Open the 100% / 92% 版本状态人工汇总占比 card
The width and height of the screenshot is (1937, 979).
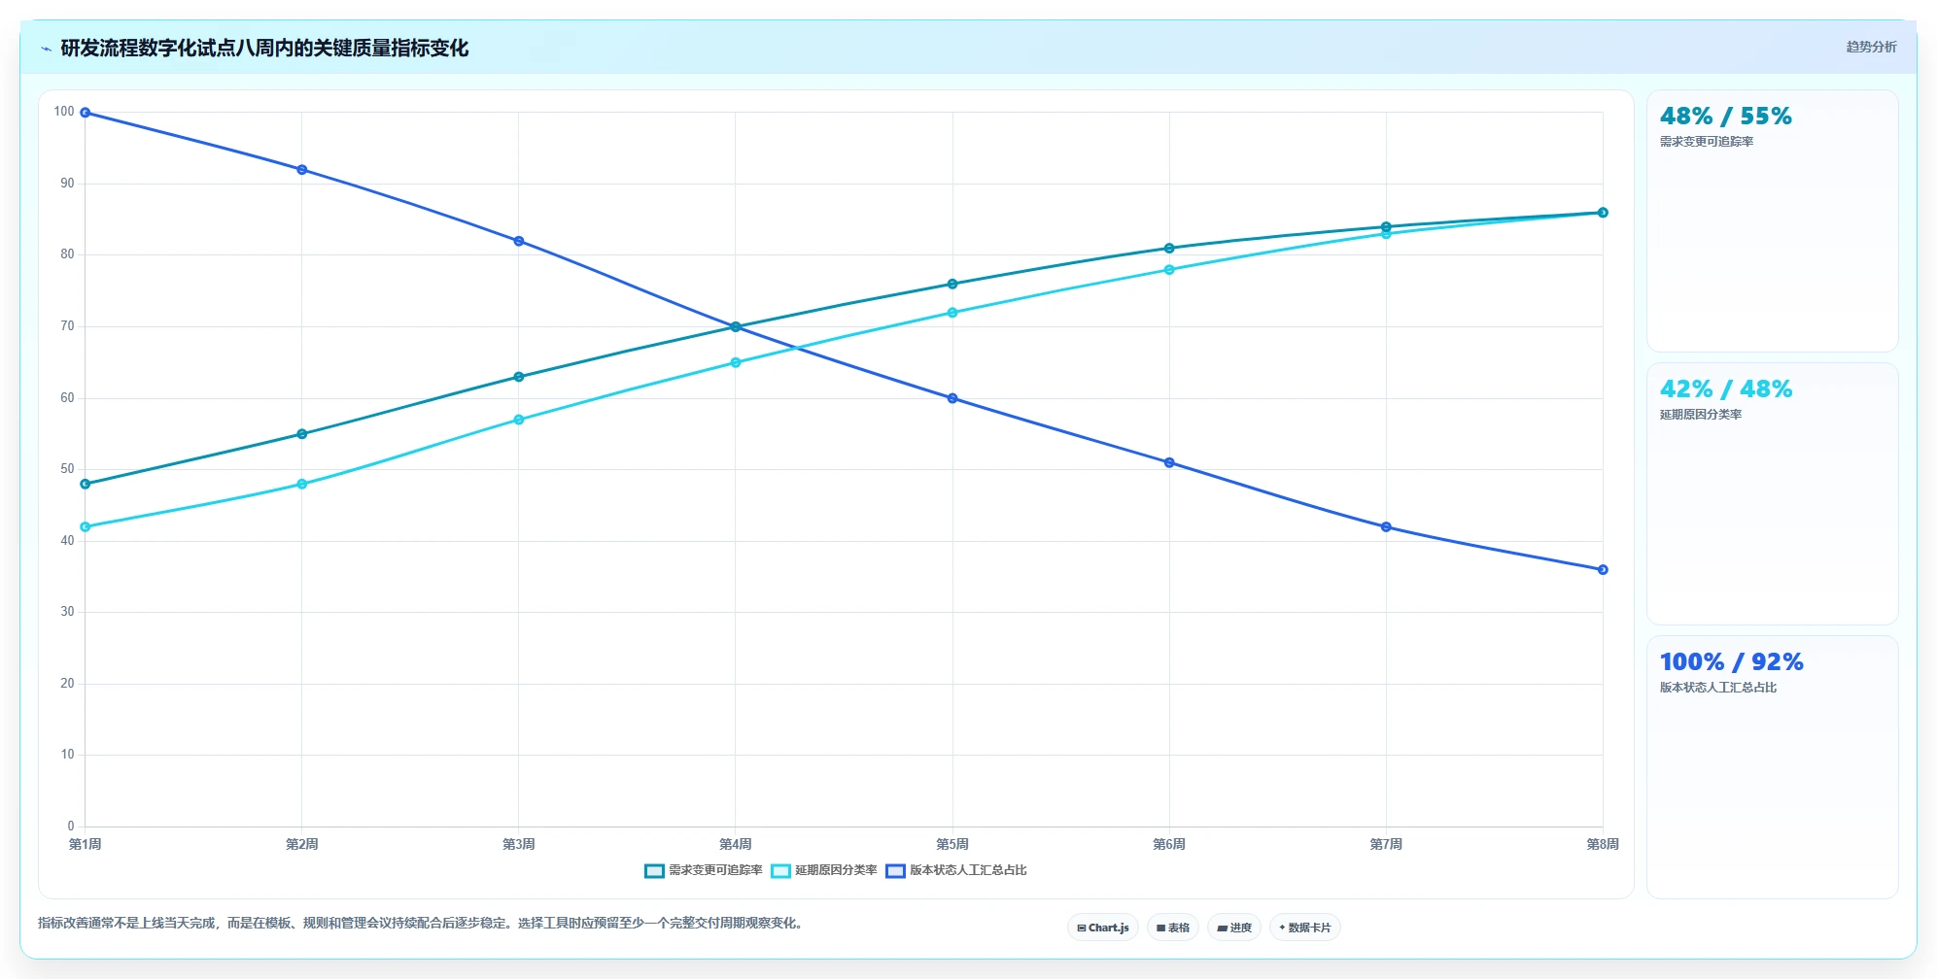[x=1772, y=767]
